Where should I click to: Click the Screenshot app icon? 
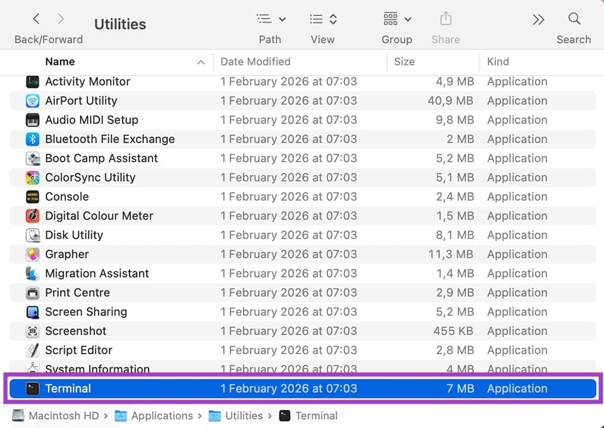tap(32, 331)
